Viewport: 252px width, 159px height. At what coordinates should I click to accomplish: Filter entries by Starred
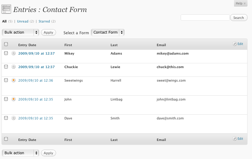tap(44, 21)
